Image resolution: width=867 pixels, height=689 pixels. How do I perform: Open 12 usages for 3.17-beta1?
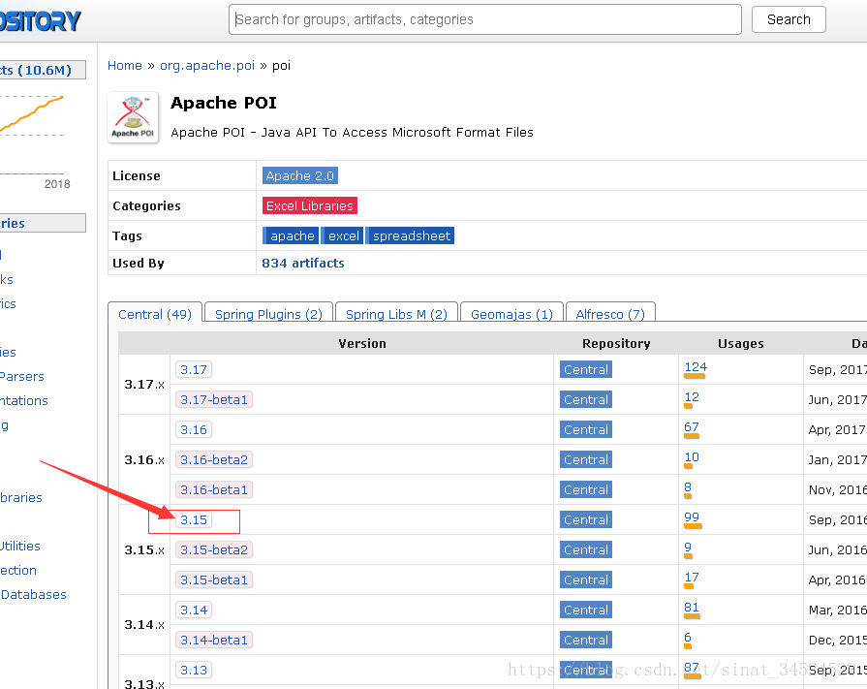691,397
